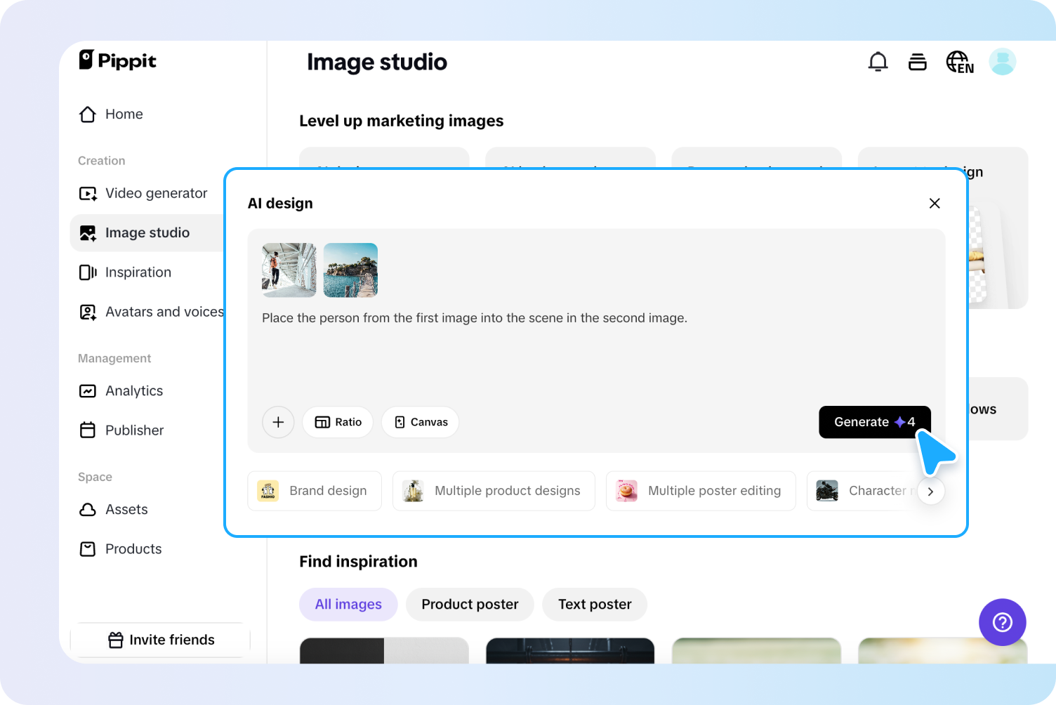
Task: Click the add image plus button
Action: coord(278,422)
